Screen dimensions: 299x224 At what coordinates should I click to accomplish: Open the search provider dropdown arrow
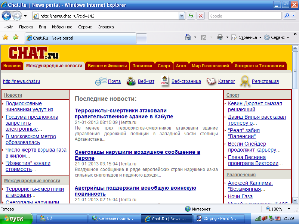293,16
